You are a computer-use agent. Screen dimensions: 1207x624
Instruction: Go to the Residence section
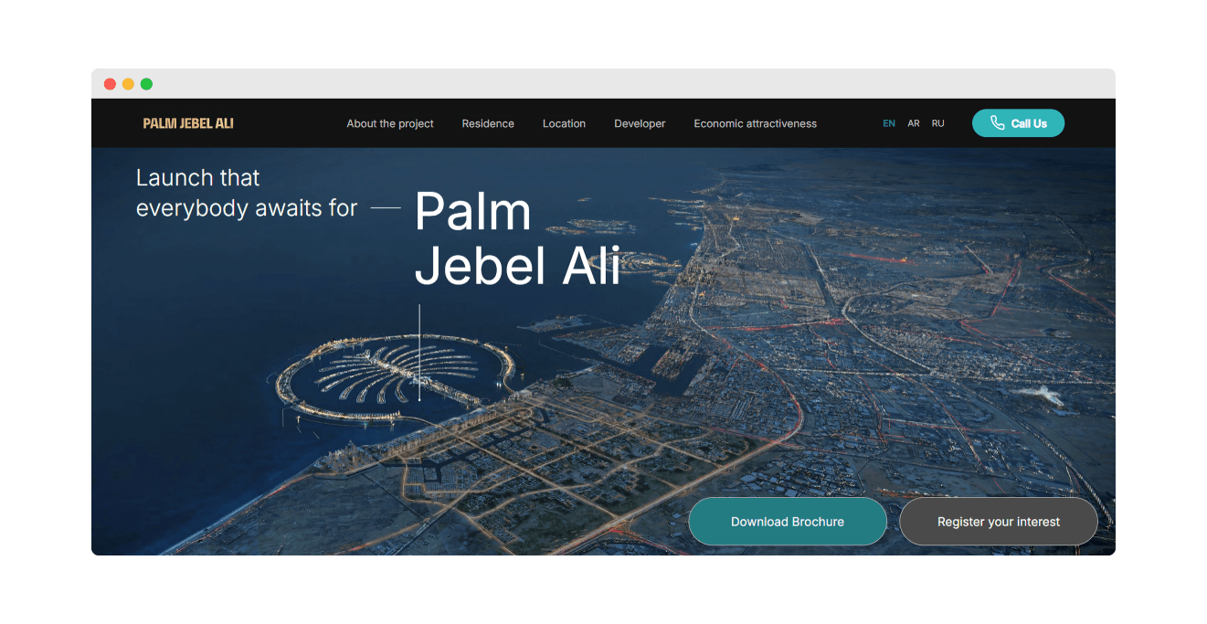pyautogui.click(x=488, y=123)
